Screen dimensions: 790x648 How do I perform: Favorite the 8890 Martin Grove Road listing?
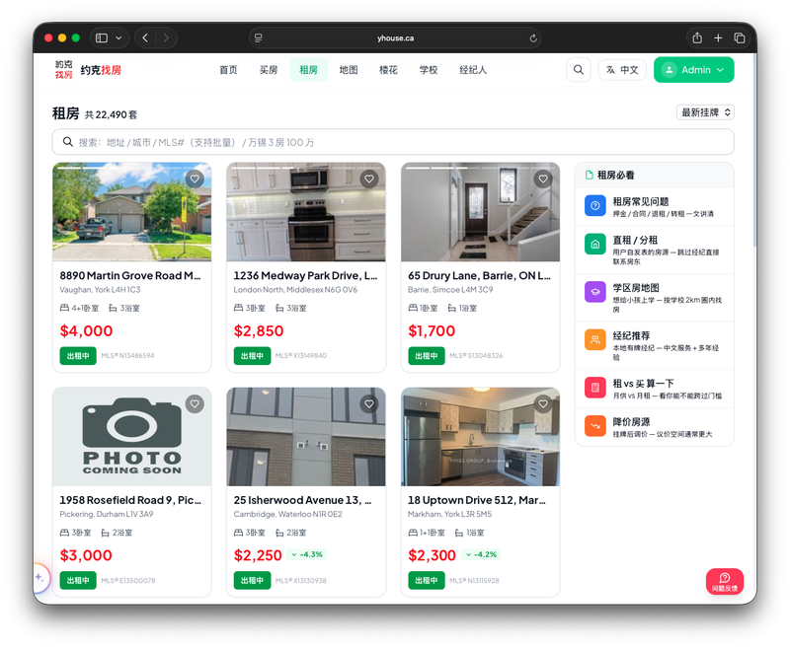pos(195,179)
